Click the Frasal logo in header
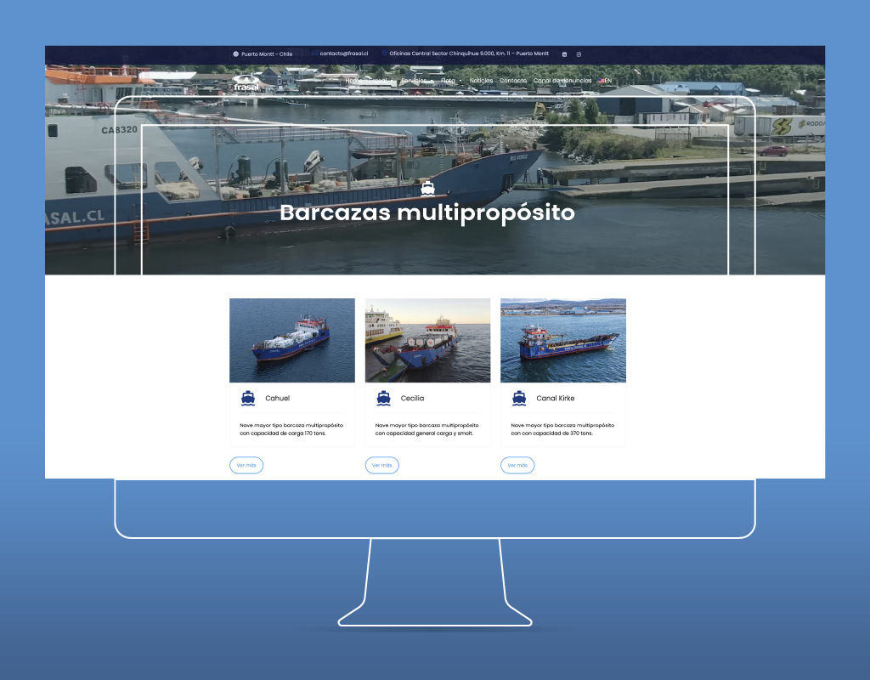This screenshot has height=680, width=870. [246, 82]
